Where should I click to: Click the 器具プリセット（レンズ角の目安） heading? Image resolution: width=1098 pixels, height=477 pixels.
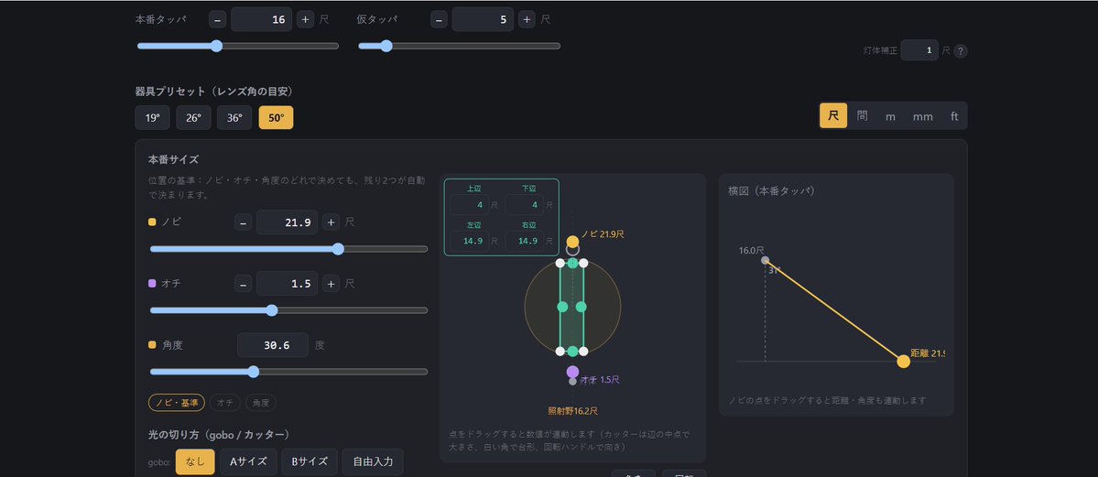tap(214, 91)
